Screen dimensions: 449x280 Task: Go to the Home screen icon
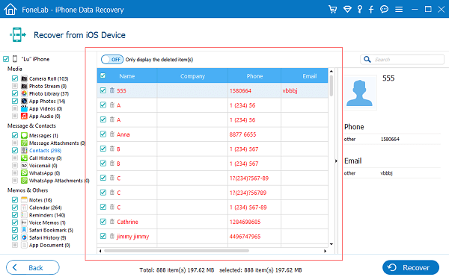click(x=10, y=10)
